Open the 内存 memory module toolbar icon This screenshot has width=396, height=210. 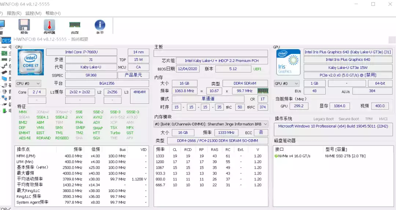[x=75, y=25]
